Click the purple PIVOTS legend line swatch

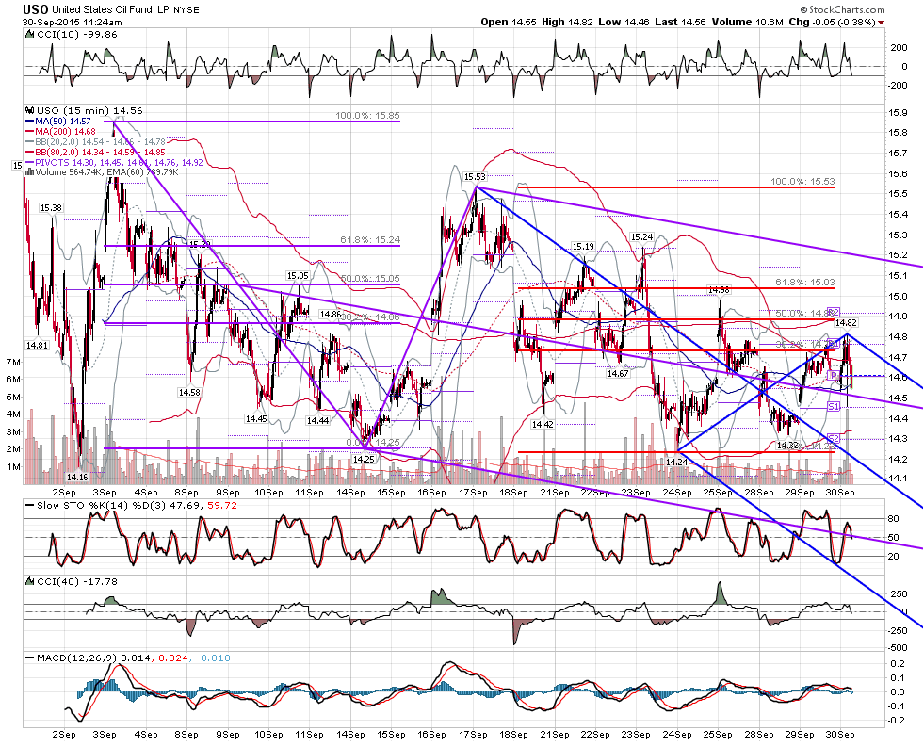tap(29, 163)
